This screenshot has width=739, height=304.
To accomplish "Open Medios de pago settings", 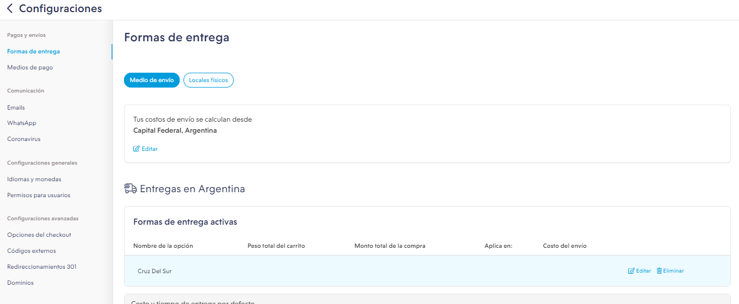I will coord(30,68).
